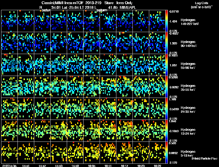Open the 35-55 keV image panel at 15:41
Image resolution: width=219 pixels, height=167 pixels.
tap(26, 87)
